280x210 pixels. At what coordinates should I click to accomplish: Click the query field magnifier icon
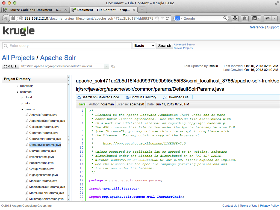coord(6,46)
